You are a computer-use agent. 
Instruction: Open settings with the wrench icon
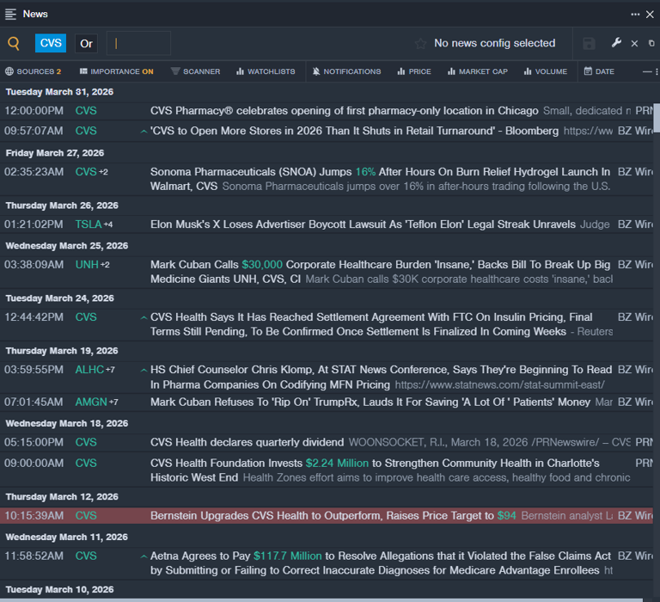point(616,43)
